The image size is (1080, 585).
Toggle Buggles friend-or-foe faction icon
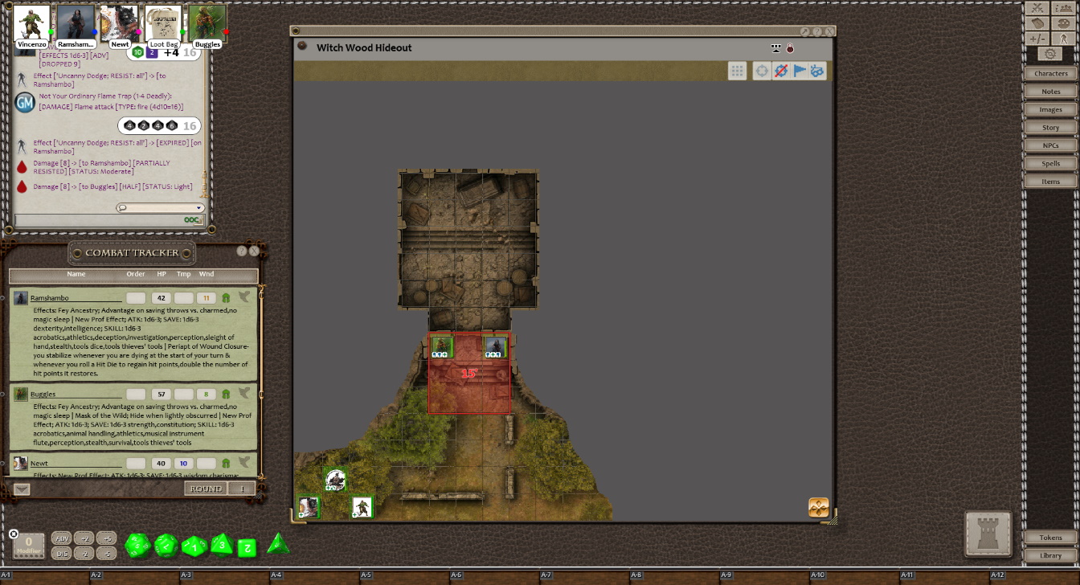tap(226, 394)
